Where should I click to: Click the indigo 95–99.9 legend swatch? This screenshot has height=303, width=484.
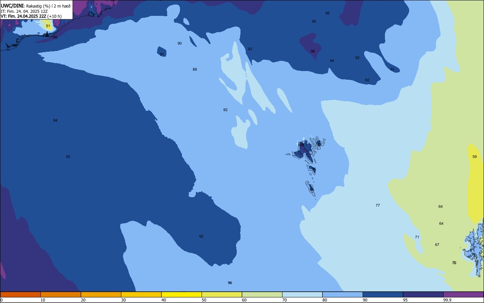click(x=423, y=294)
